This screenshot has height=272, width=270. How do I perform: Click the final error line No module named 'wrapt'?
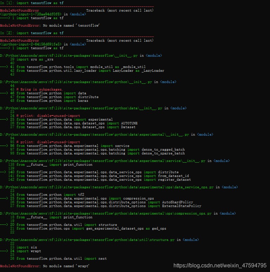[x=44, y=266]
